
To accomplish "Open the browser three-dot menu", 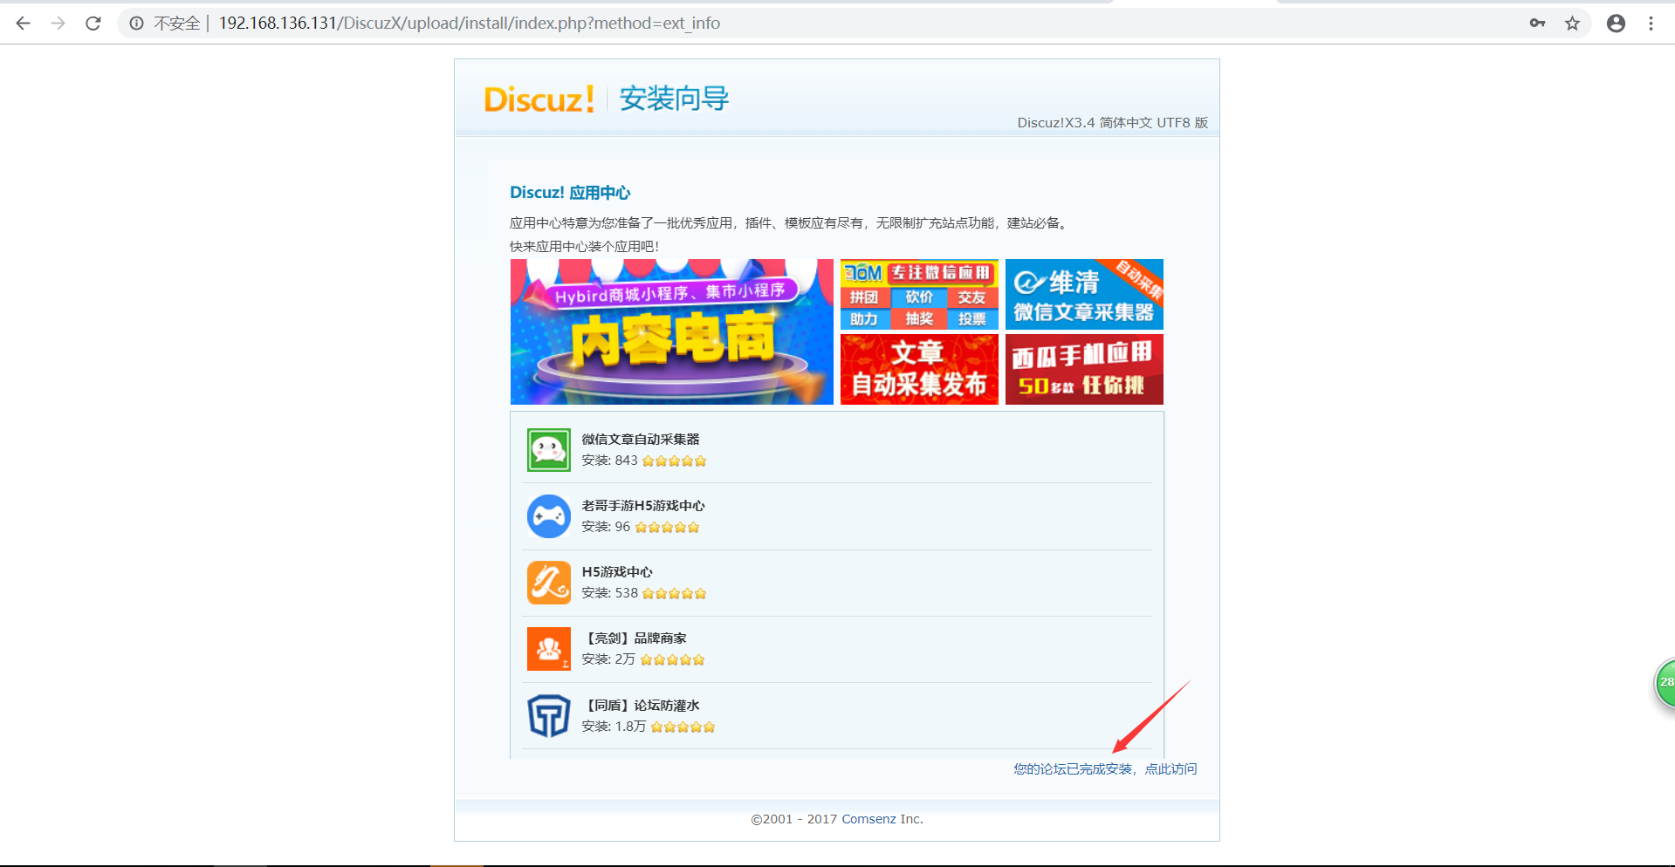I will click(1651, 24).
